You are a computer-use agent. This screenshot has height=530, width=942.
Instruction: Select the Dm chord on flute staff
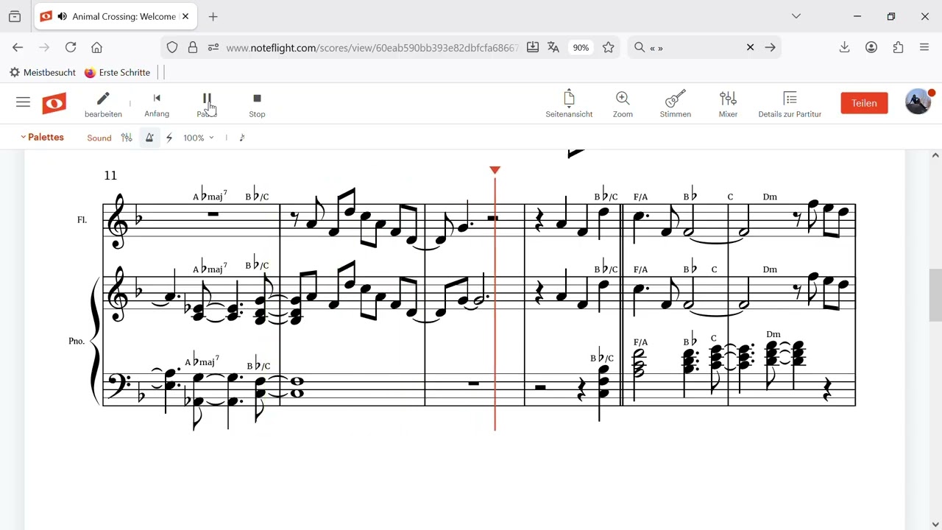(x=770, y=197)
